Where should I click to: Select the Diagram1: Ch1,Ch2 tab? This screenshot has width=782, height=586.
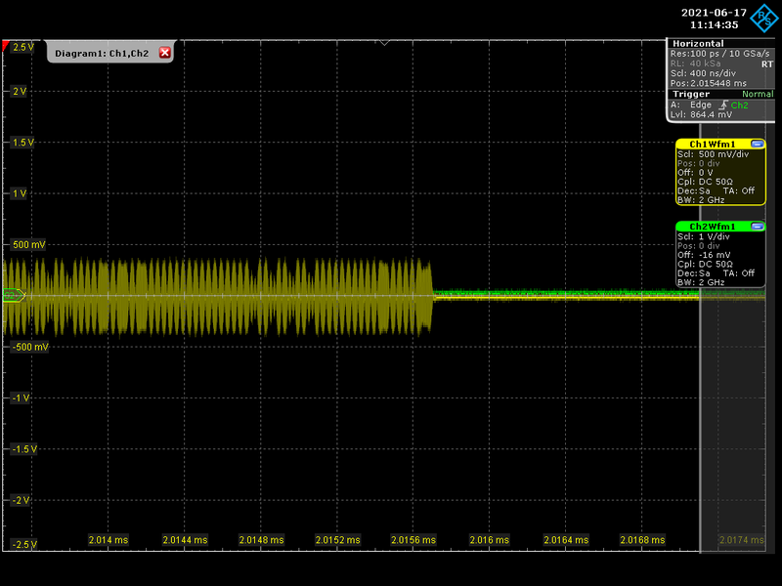click(101, 53)
